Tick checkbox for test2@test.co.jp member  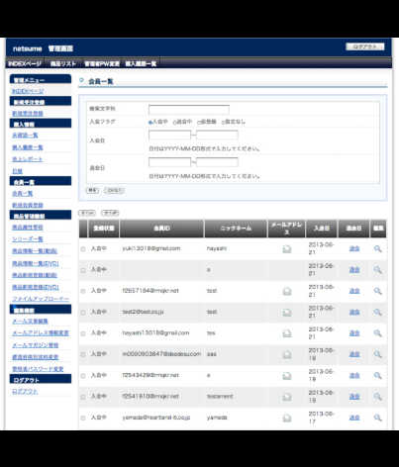click(x=83, y=313)
